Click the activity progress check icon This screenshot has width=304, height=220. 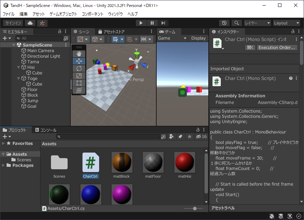(x=299, y=216)
